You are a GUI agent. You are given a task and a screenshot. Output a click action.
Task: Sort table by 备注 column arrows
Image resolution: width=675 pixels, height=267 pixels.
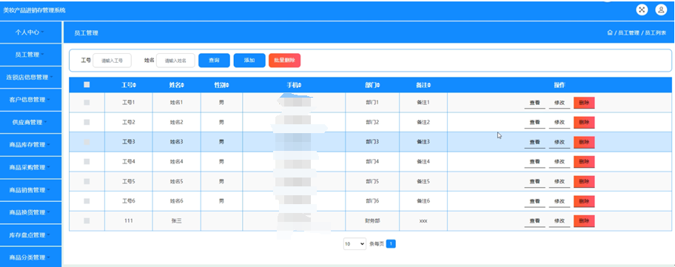[429, 85]
